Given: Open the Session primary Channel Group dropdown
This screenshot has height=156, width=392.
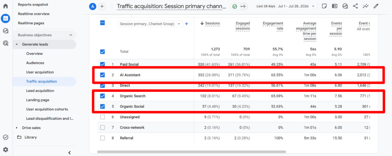Looking at the screenshot, I should pyautogui.click(x=150, y=24).
